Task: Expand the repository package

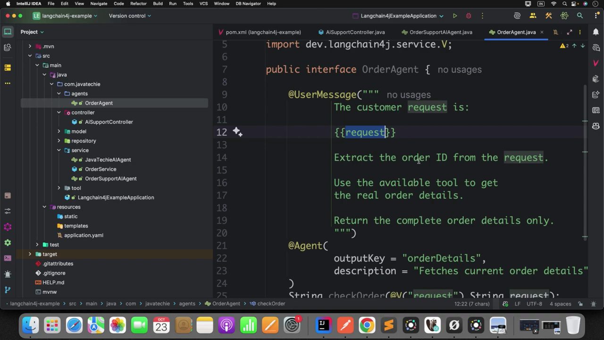Action: tap(59, 141)
